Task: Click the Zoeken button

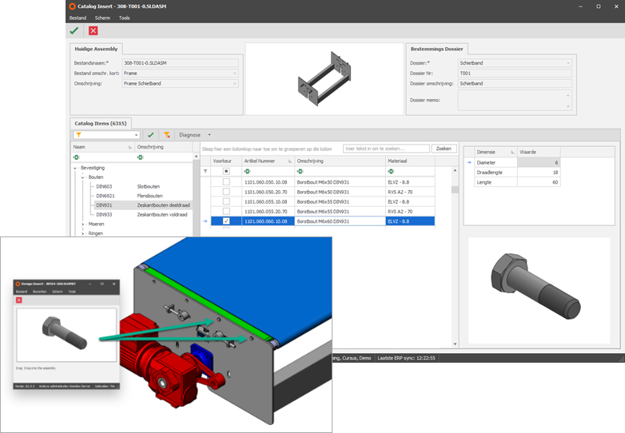Action: pos(443,149)
